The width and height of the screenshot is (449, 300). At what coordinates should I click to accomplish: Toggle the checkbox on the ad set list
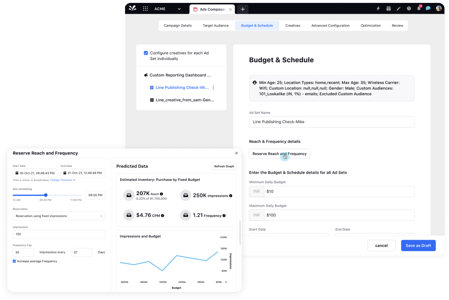(x=152, y=87)
